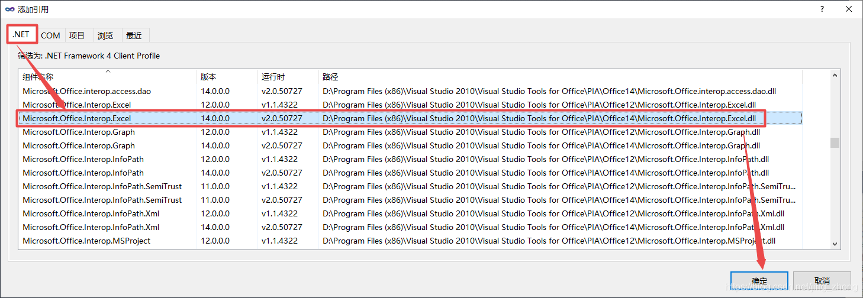Image resolution: width=863 pixels, height=298 pixels.
Task: Click the Office14 access.dao.dll path cell
Action: click(549, 91)
